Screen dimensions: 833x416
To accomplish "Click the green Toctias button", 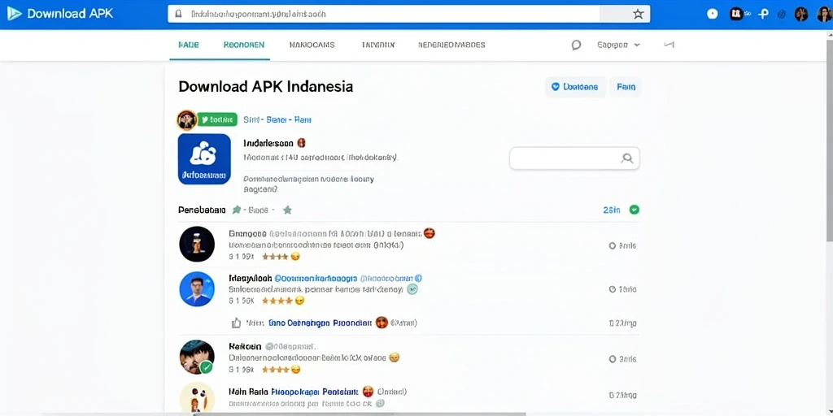I will click(217, 120).
